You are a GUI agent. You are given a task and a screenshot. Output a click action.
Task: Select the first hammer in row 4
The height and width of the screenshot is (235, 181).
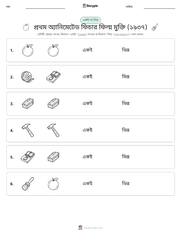coord(28,130)
